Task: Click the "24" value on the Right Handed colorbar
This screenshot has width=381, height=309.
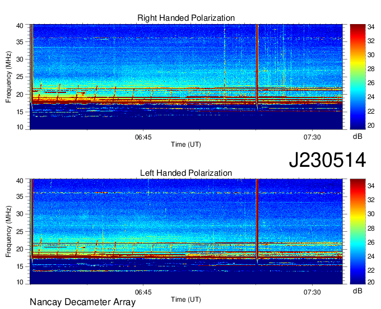Action: click(x=371, y=97)
